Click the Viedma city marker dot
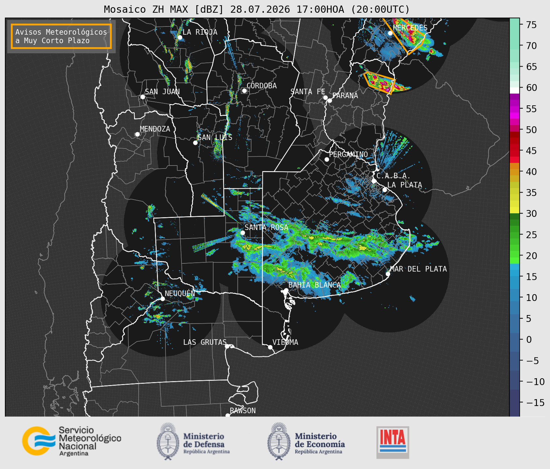The width and height of the screenshot is (550, 469). pos(270,347)
